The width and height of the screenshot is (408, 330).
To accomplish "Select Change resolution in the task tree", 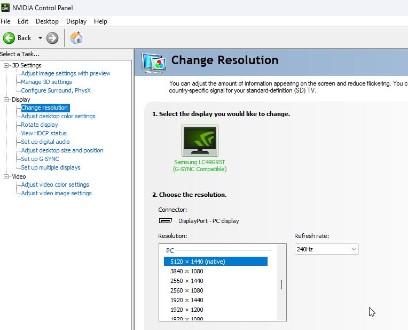I will [x=44, y=108].
